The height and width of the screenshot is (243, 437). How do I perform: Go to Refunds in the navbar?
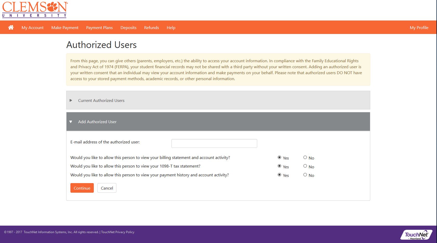pyautogui.click(x=151, y=27)
